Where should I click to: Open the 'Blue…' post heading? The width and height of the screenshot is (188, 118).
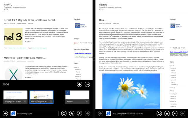pos(103,20)
